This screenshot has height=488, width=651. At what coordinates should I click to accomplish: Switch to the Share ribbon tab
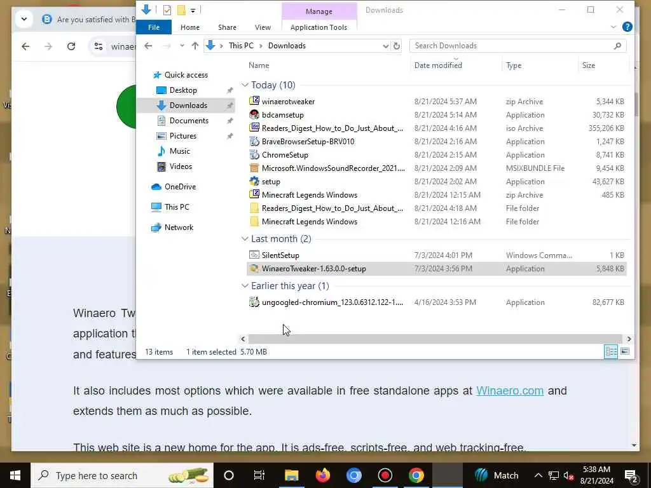(227, 27)
